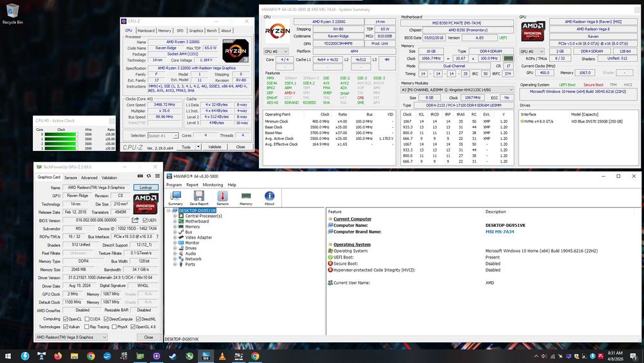This screenshot has width=644, height=363.
Task: Open Firefox from taskbar
Action: [x=58, y=356]
